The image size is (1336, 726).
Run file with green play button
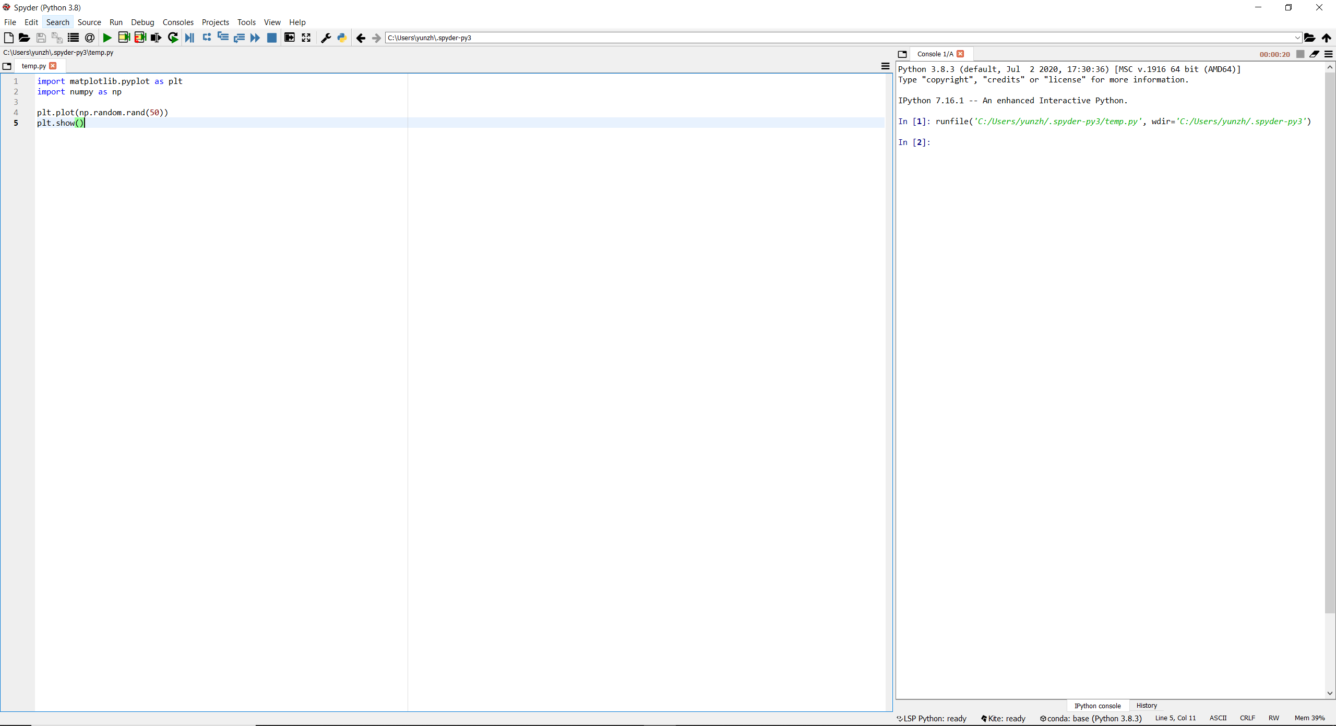click(107, 38)
